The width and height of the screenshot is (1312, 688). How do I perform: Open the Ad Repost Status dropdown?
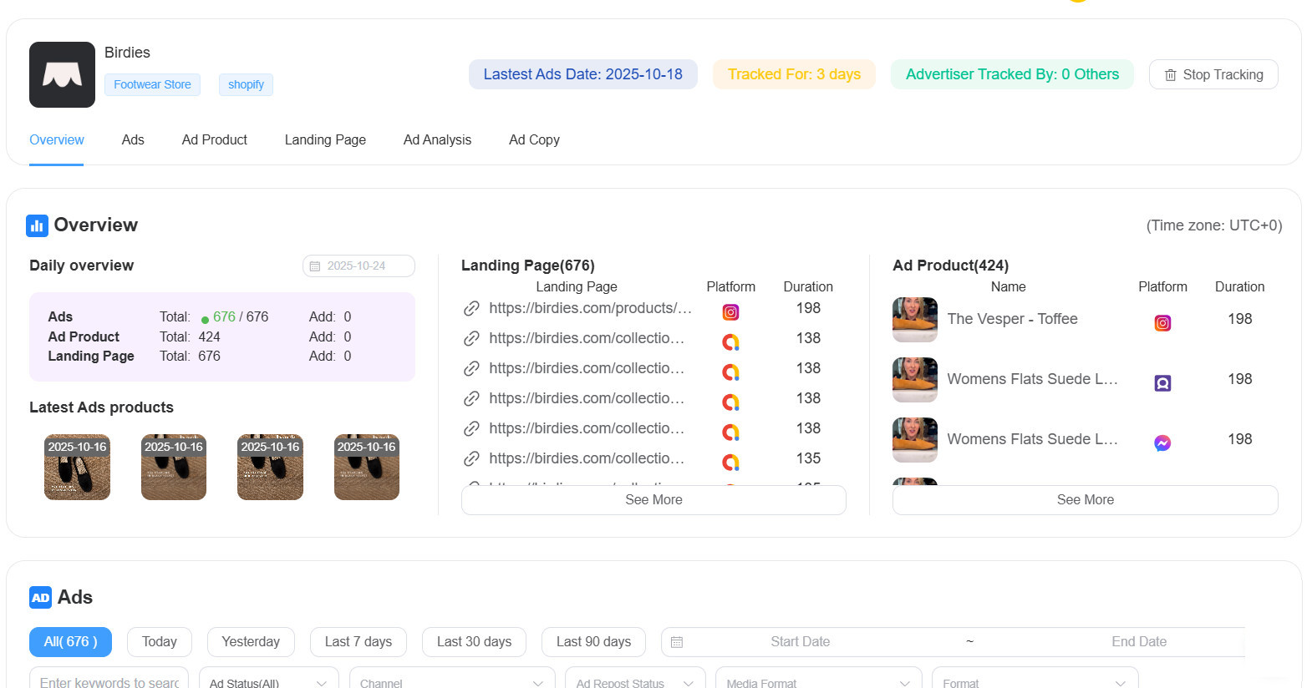point(635,682)
